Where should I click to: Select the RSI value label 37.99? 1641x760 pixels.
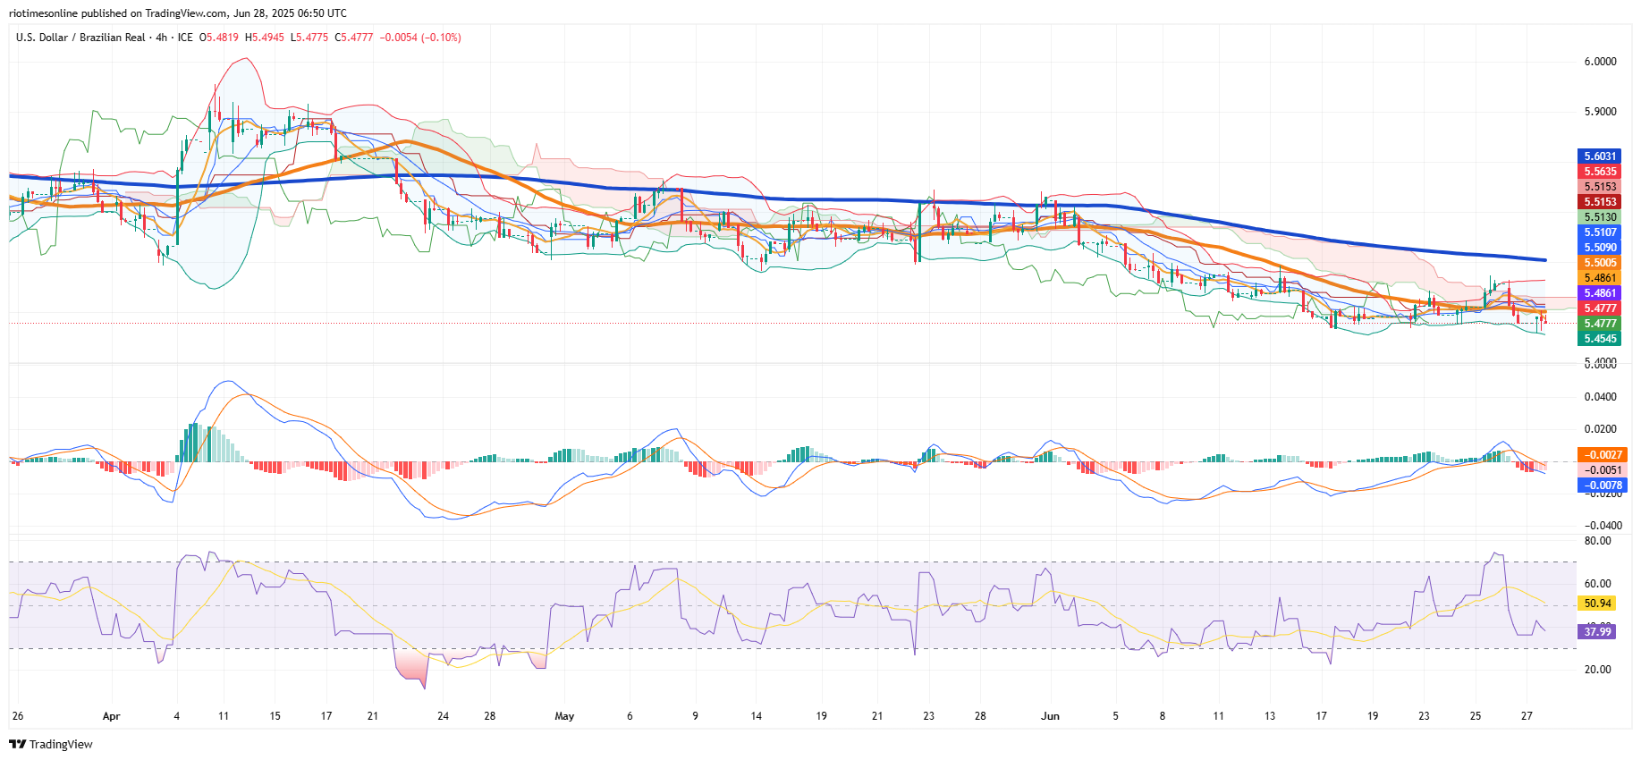[x=1598, y=632]
